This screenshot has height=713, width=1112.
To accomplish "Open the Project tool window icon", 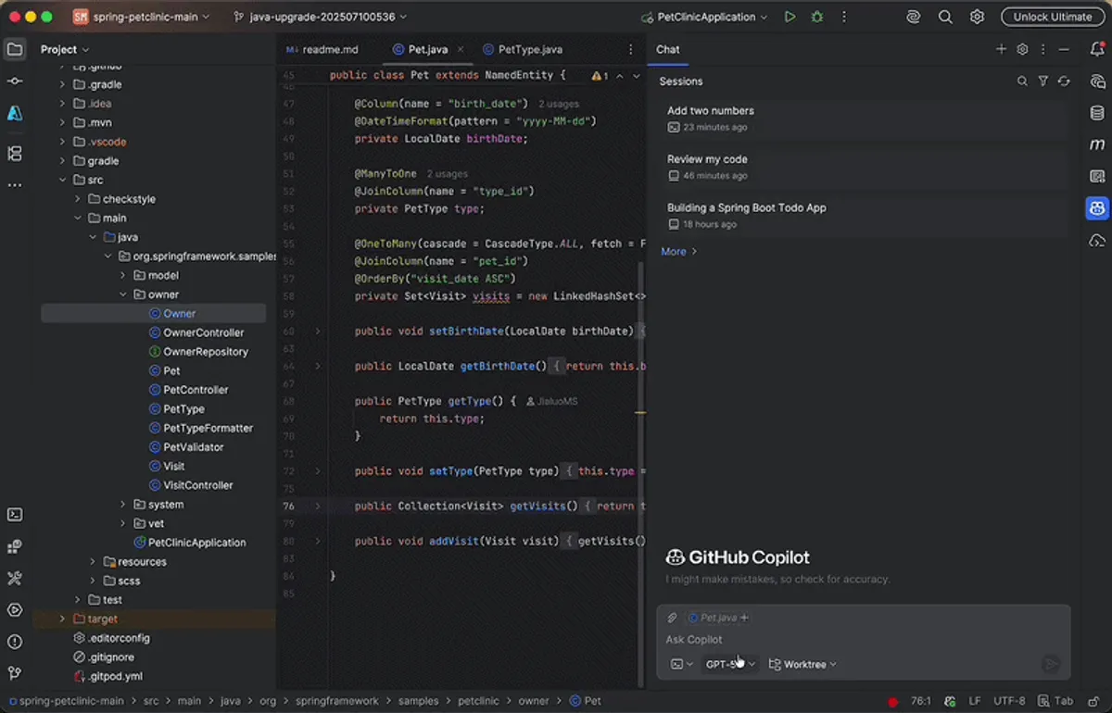I will [x=15, y=50].
